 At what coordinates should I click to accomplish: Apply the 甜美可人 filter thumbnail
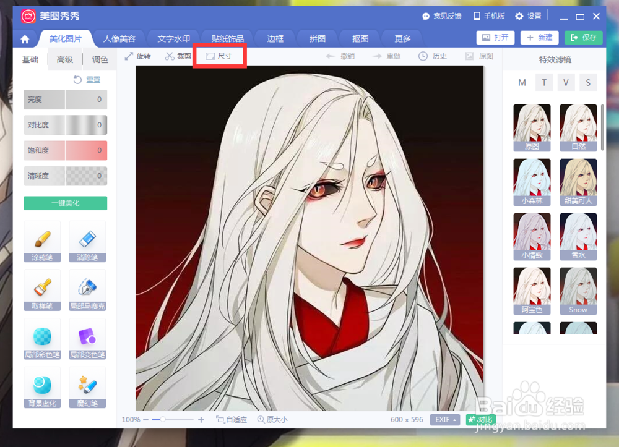point(578,182)
